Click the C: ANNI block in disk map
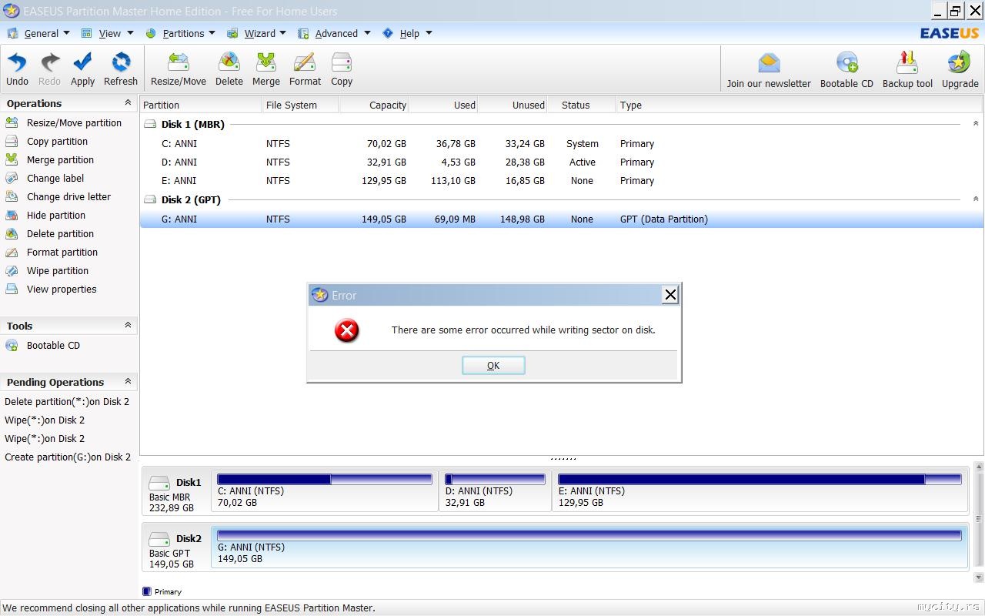 coord(325,490)
